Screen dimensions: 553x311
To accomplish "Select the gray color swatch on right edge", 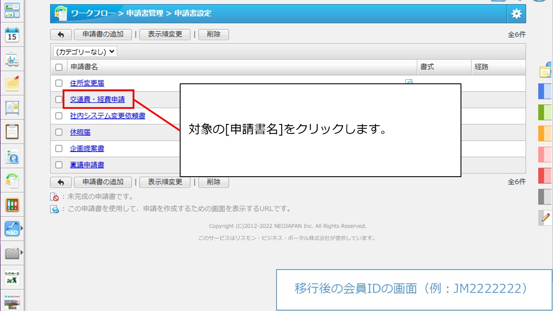I will point(546,197).
